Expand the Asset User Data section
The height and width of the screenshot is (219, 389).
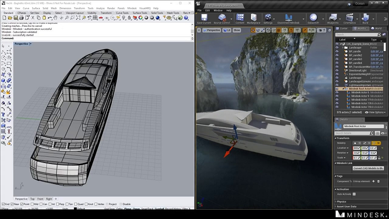tap(346, 206)
